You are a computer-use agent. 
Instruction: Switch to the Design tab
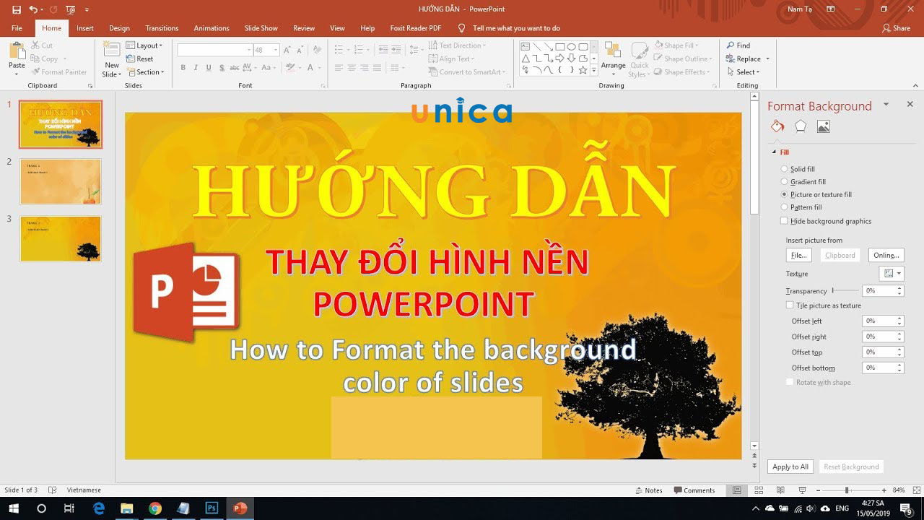pyautogui.click(x=119, y=28)
